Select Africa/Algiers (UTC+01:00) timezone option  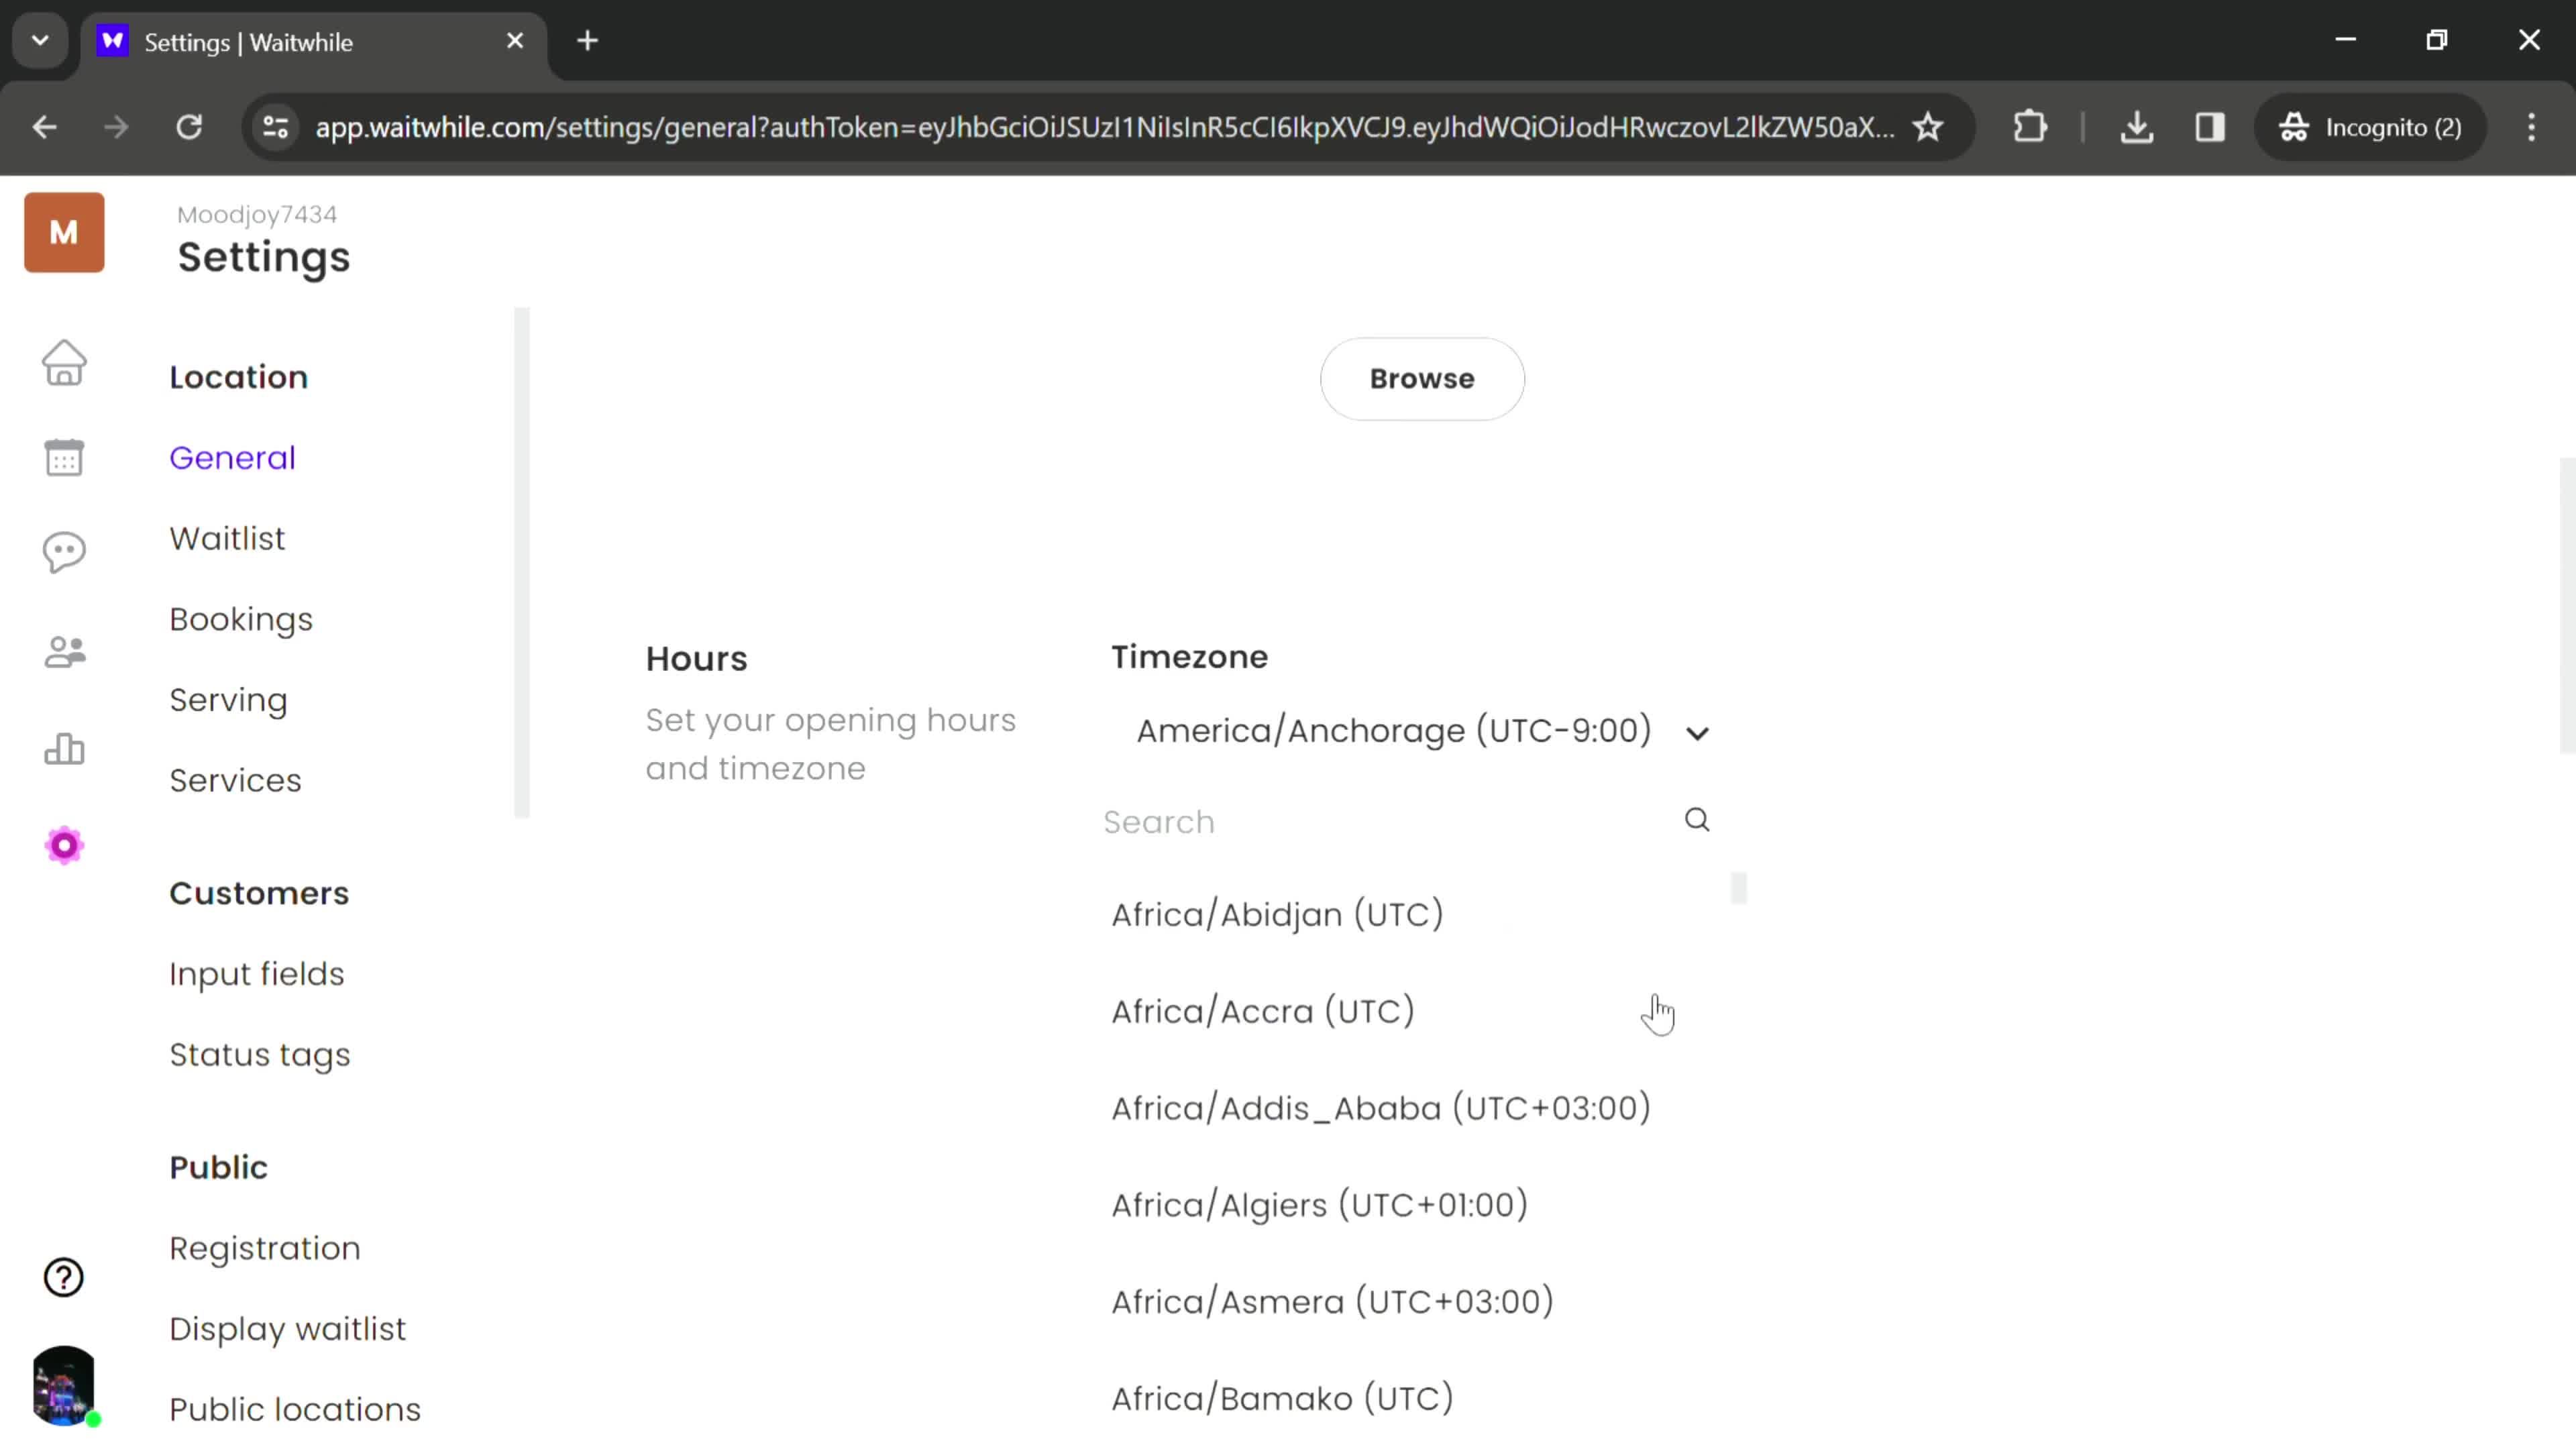(1320, 1205)
